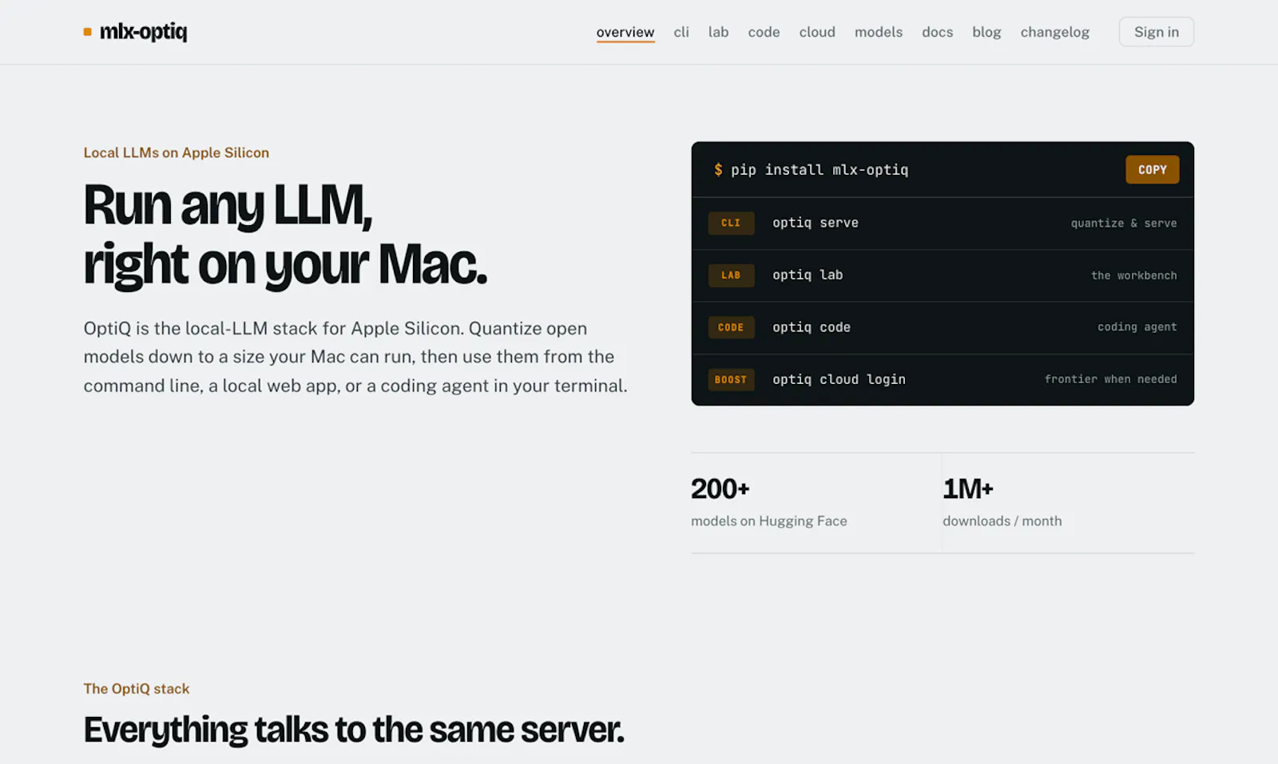The height and width of the screenshot is (764, 1278).
Task: Click 'the workbench' description text
Action: (x=1134, y=275)
